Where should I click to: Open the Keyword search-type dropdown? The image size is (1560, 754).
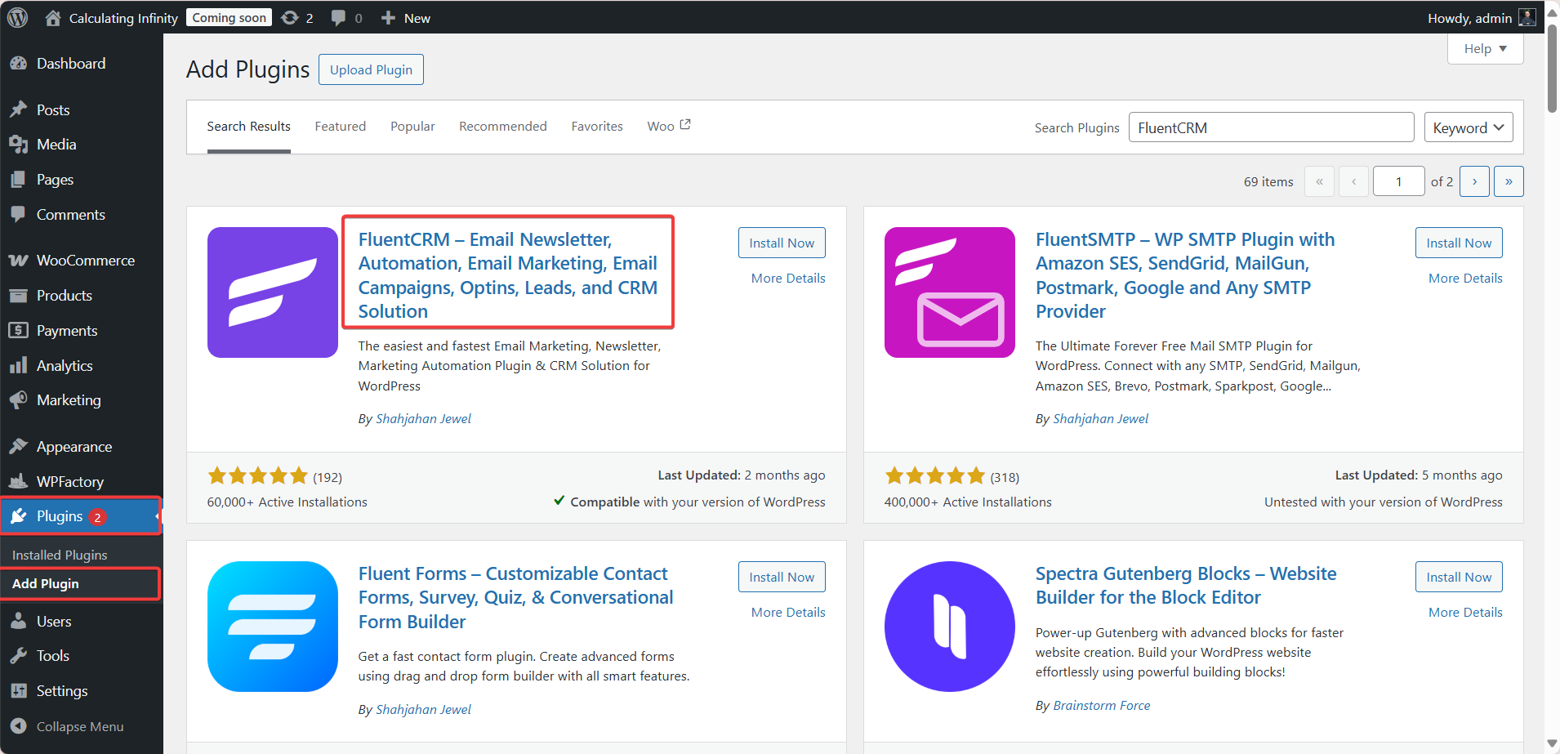click(1468, 127)
